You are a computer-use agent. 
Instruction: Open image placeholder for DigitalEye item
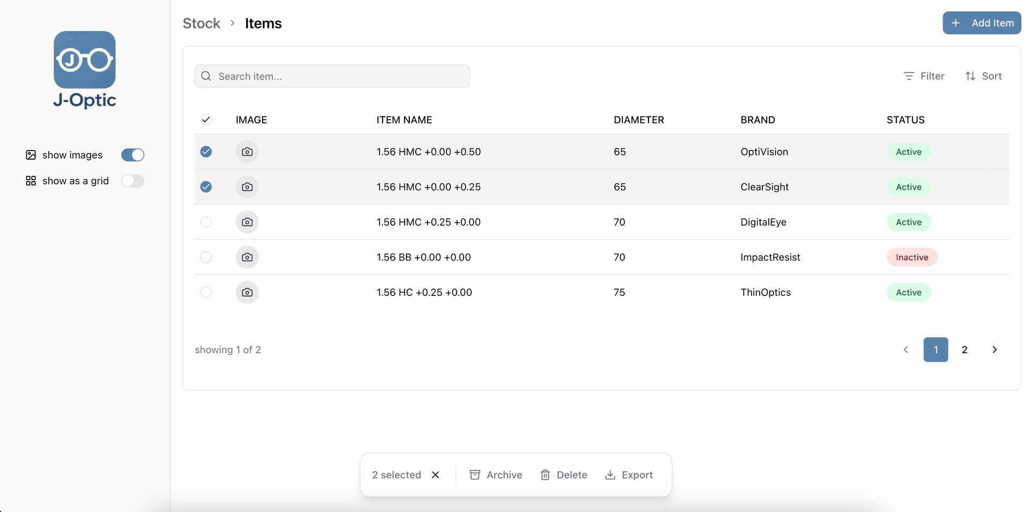point(247,222)
